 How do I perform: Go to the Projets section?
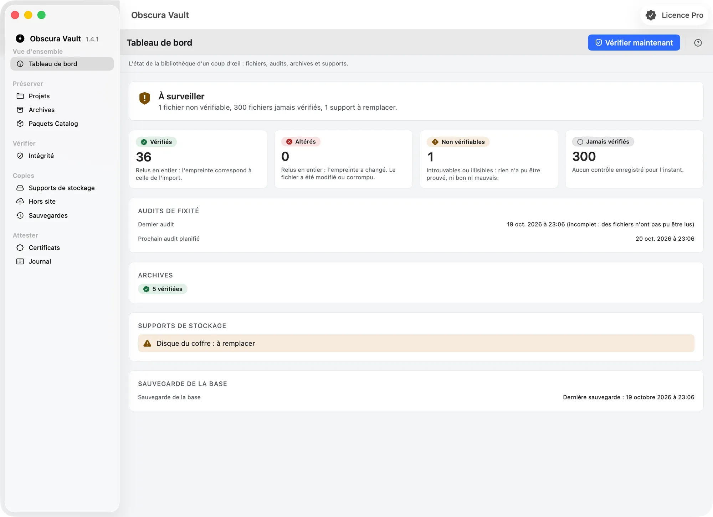[62, 96]
